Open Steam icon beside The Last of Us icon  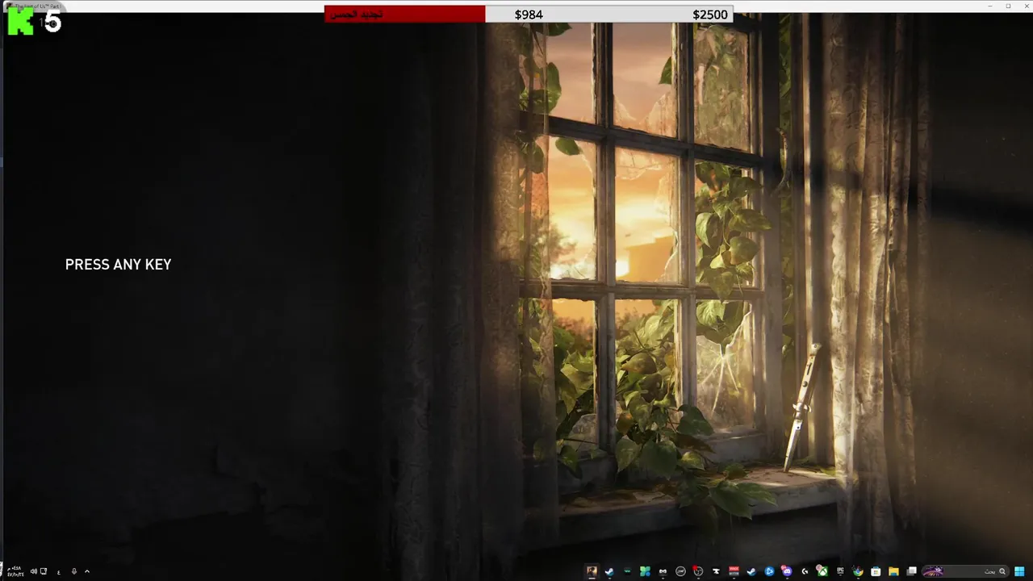(x=609, y=571)
